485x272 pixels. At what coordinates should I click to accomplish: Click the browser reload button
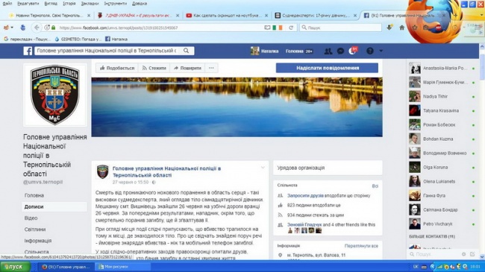tap(291, 28)
